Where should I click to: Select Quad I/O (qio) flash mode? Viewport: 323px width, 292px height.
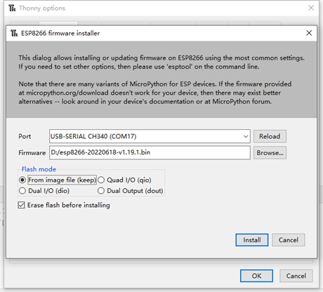(x=101, y=180)
